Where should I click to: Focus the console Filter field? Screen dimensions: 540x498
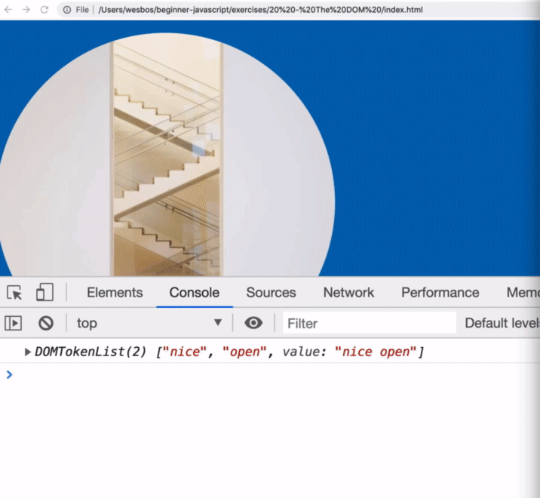[x=370, y=323]
